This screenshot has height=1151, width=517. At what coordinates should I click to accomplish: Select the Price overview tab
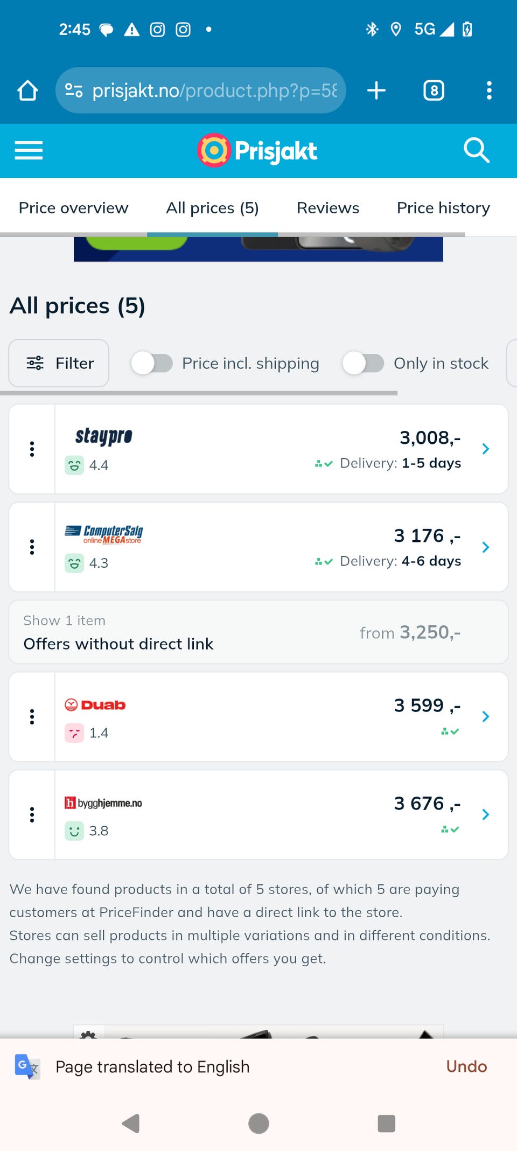click(74, 208)
